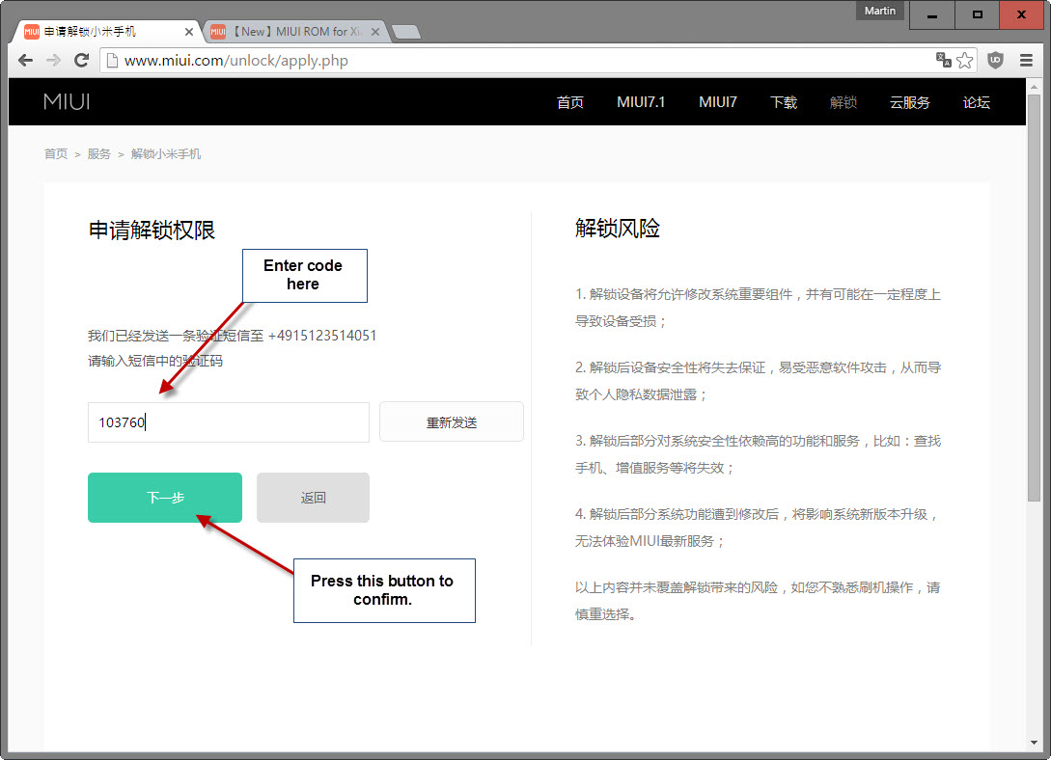Viewport: 1051px width, 760px height.
Task: Click the address bar URL
Action: click(x=235, y=61)
